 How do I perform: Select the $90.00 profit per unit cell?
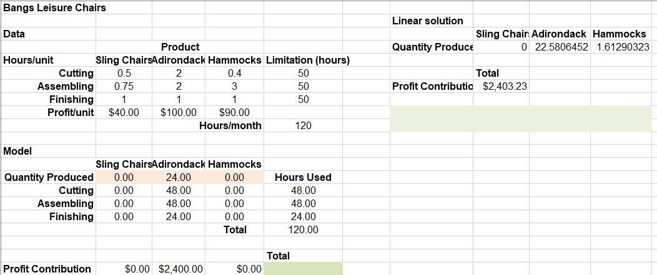[x=234, y=112]
